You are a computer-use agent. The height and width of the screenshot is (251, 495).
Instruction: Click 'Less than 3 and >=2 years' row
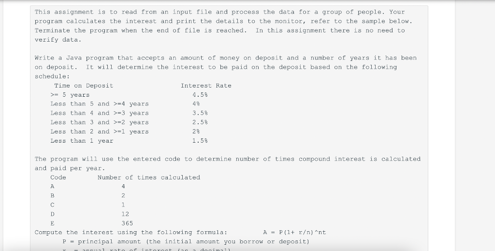(x=100, y=122)
